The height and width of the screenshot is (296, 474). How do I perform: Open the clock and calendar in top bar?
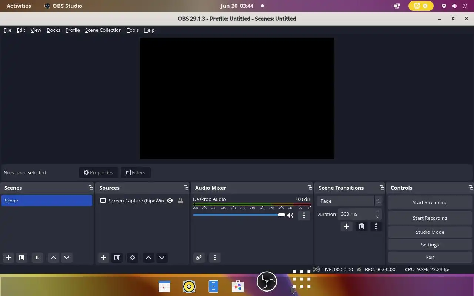(x=237, y=6)
